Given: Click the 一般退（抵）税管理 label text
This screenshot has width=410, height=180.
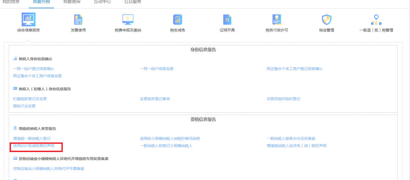Looking at the screenshot, I should pyautogui.click(x=376, y=30).
